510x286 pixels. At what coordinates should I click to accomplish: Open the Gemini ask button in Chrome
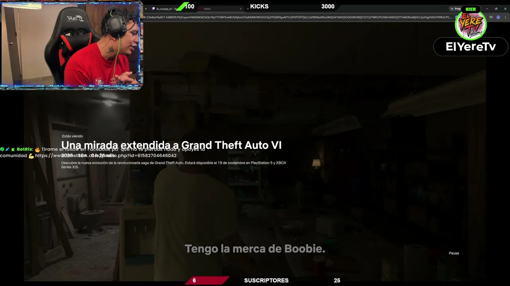point(455,9)
